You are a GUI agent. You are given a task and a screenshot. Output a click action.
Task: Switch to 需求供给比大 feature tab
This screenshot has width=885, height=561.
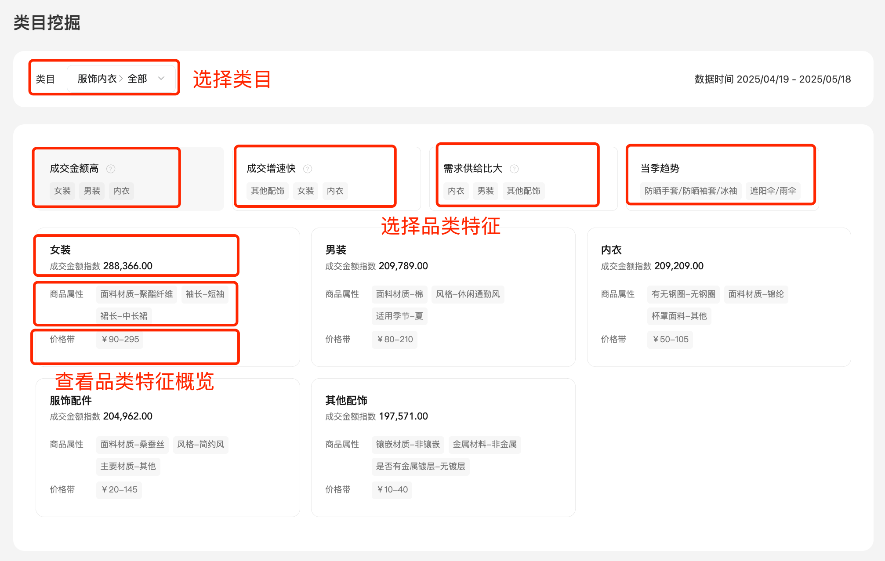(473, 168)
